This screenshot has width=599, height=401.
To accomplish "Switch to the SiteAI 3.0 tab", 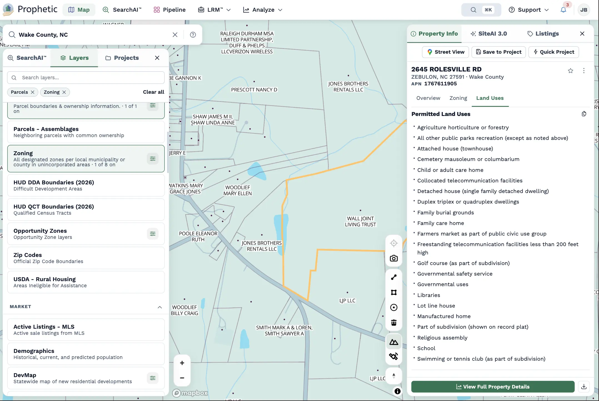I will 489,34.
